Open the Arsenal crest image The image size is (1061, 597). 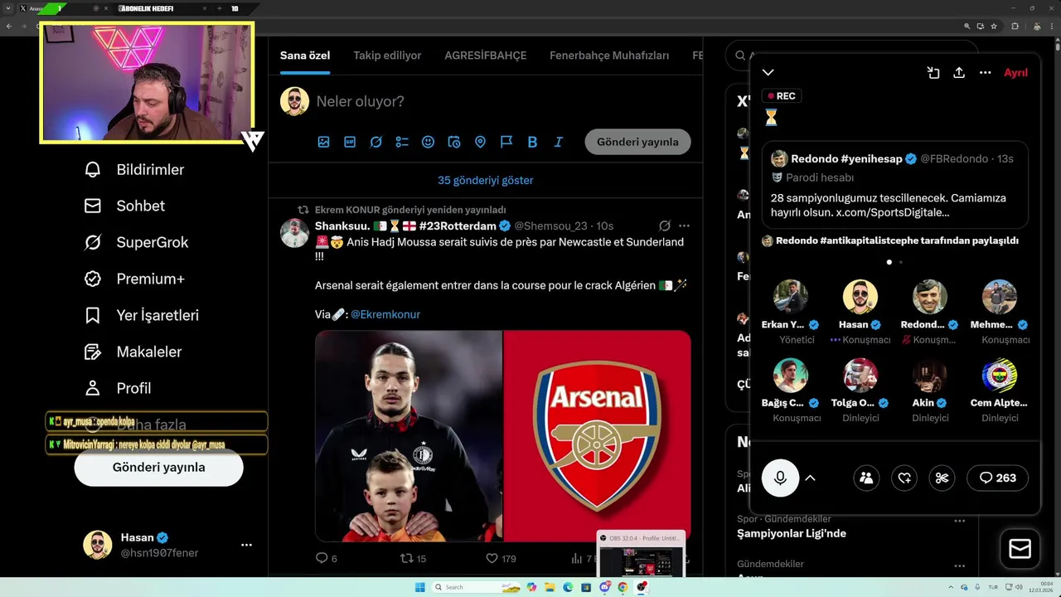(x=598, y=436)
